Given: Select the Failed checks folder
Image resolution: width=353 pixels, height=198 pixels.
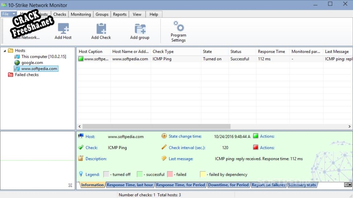Looking at the screenshot, I should click(x=27, y=75).
